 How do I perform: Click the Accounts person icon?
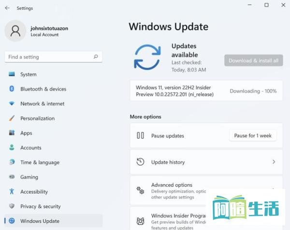pyautogui.click(x=12, y=147)
